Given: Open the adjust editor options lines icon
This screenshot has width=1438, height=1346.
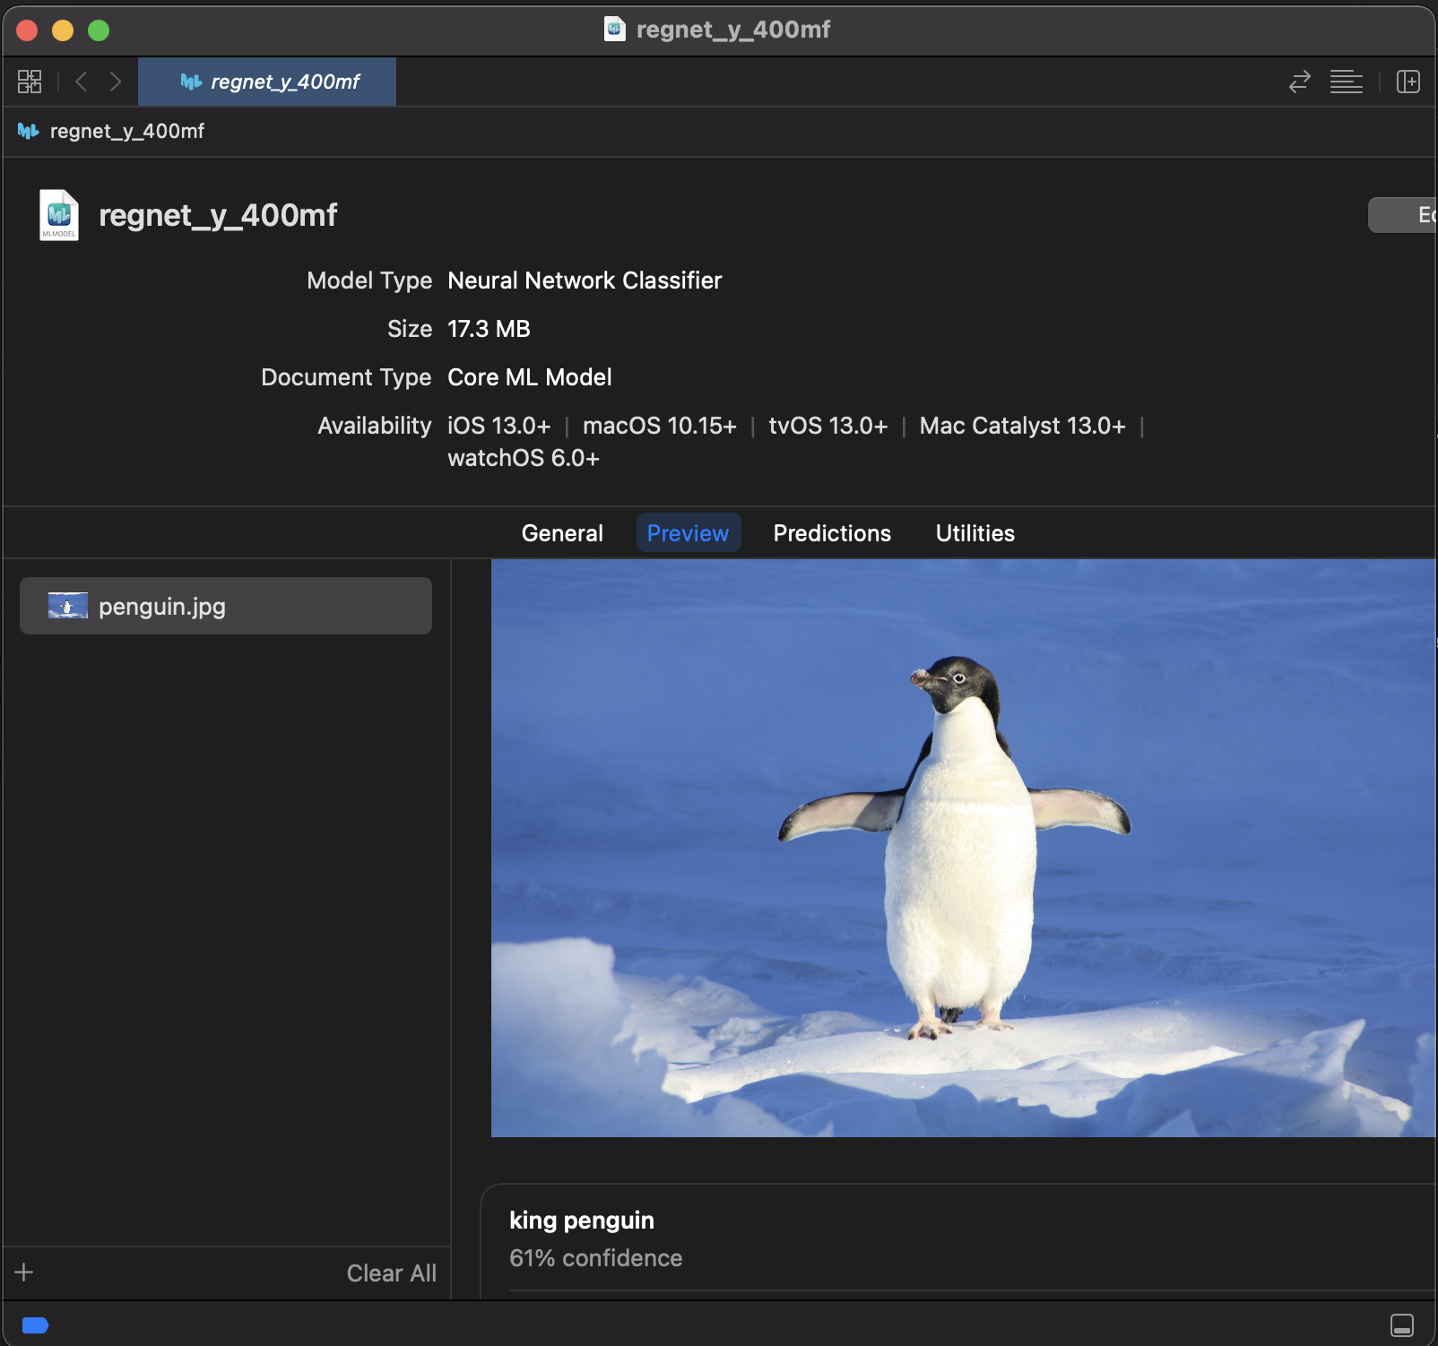Looking at the screenshot, I should (1346, 82).
